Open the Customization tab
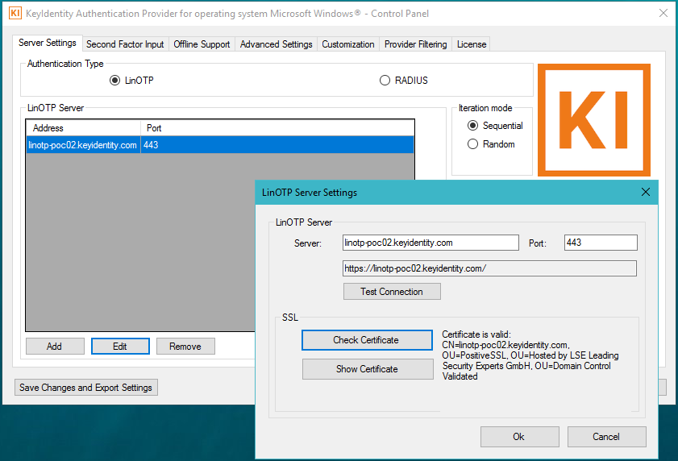678x461 pixels. click(348, 44)
